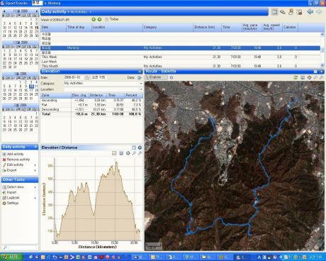Collapse the Daily activity side panel
The width and height of the screenshot is (326, 261).
coord(35,147)
